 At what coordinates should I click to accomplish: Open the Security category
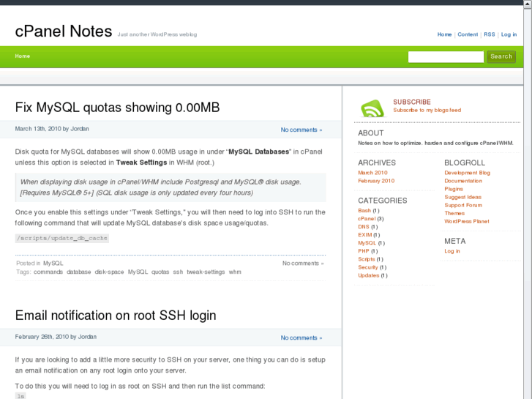pyautogui.click(x=368, y=267)
